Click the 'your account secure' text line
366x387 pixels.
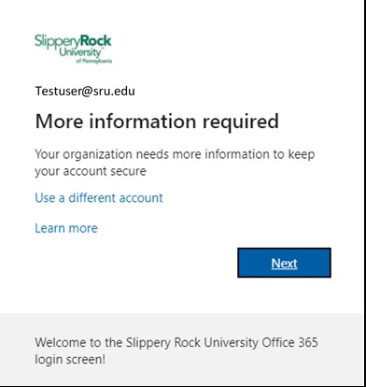coord(91,172)
